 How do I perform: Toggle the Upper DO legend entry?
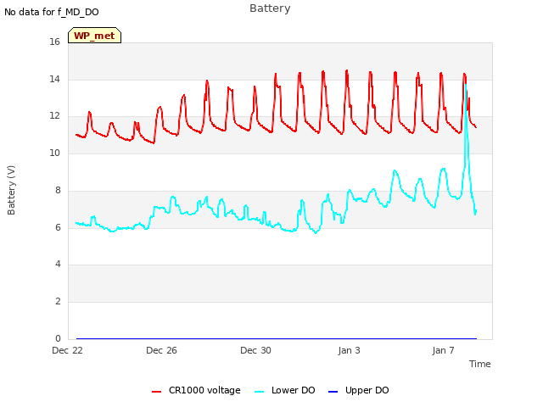pos(358,390)
